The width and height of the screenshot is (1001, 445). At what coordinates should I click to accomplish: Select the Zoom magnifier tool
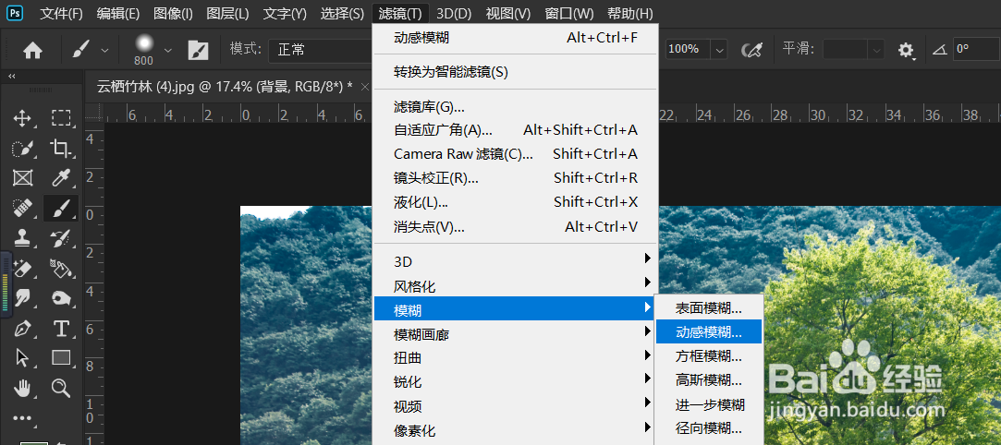point(61,388)
